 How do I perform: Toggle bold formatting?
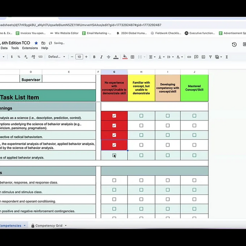click(94, 57)
